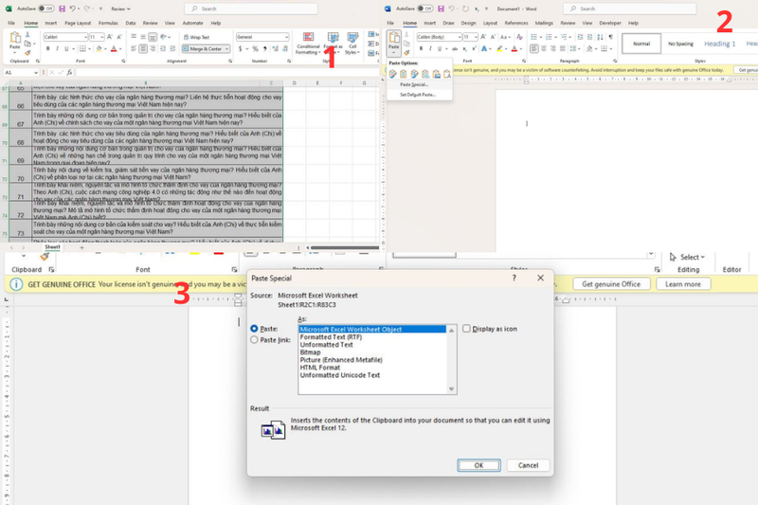758x505 pixels.
Task: Apply Strikethrough in Word's Font group
Action: pos(455,49)
